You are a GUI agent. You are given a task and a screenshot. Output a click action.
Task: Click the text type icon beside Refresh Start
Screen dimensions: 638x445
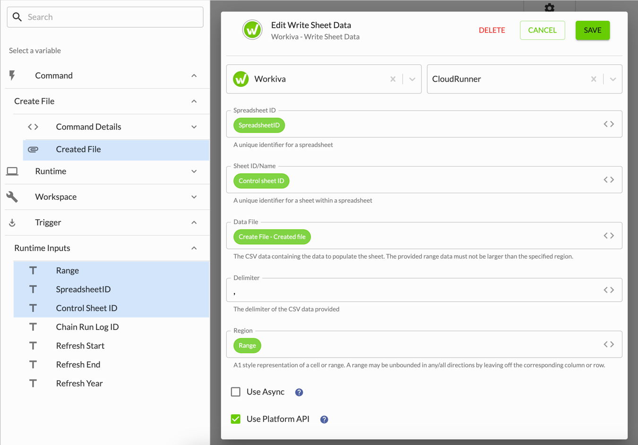coord(33,346)
